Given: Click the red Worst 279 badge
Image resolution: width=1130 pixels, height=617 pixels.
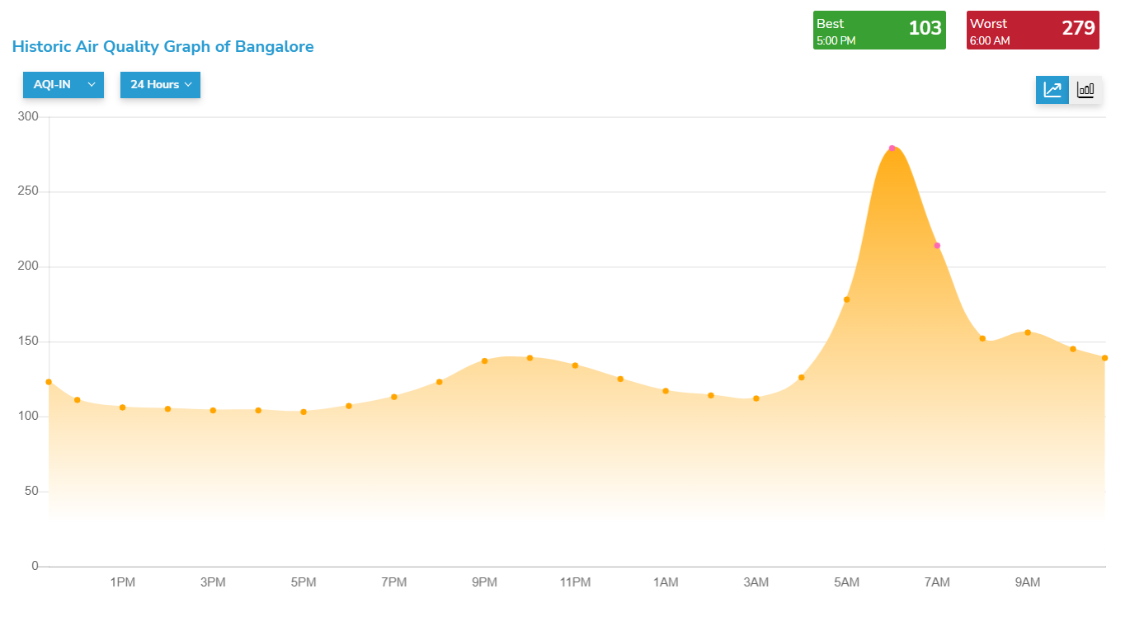Looking at the screenshot, I should (1032, 31).
